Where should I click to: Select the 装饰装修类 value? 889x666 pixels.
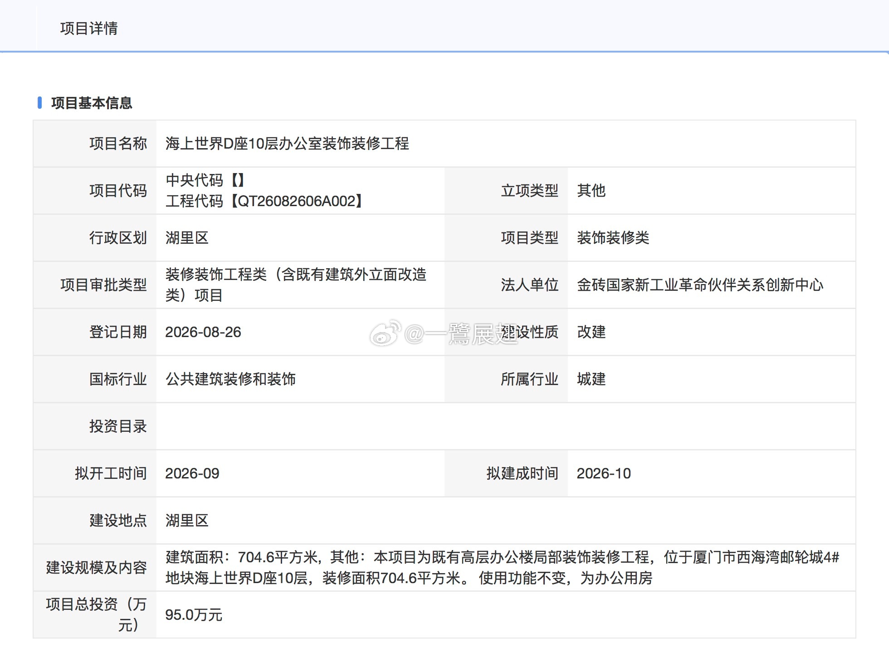(x=613, y=238)
